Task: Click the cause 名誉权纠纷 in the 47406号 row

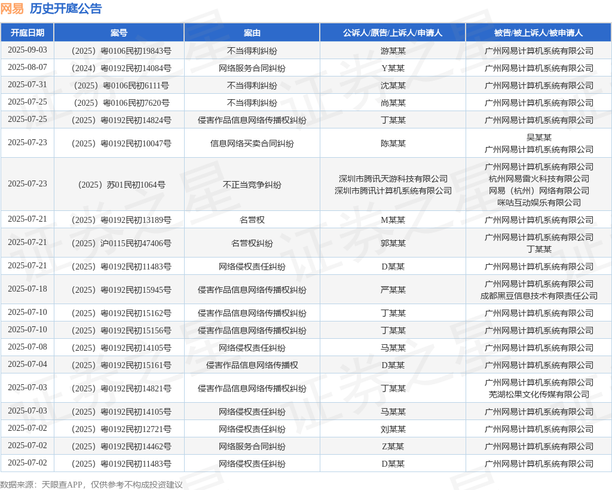Action: [x=252, y=243]
